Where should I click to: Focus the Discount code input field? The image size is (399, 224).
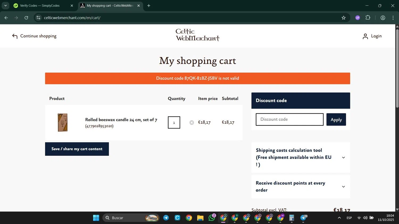pyautogui.click(x=289, y=119)
